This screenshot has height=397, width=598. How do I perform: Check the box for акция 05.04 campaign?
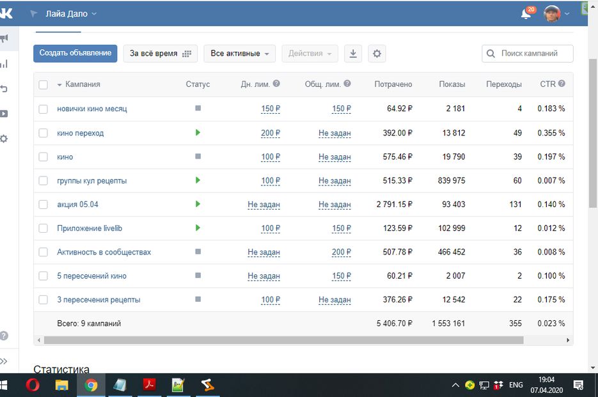(43, 205)
